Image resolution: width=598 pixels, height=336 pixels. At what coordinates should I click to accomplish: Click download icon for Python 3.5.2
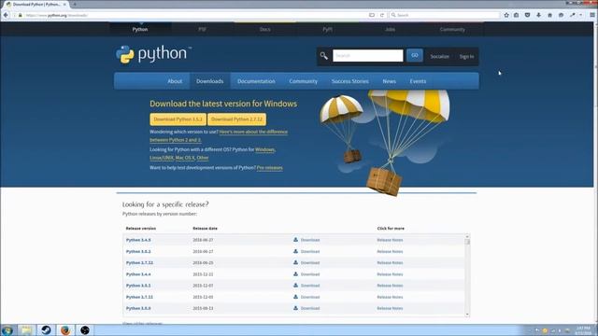[x=295, y=251]
